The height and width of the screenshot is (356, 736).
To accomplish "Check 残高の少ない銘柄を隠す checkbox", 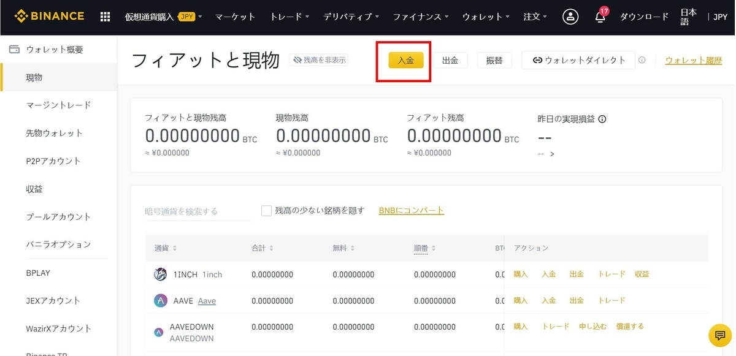I will pos(266,211).
